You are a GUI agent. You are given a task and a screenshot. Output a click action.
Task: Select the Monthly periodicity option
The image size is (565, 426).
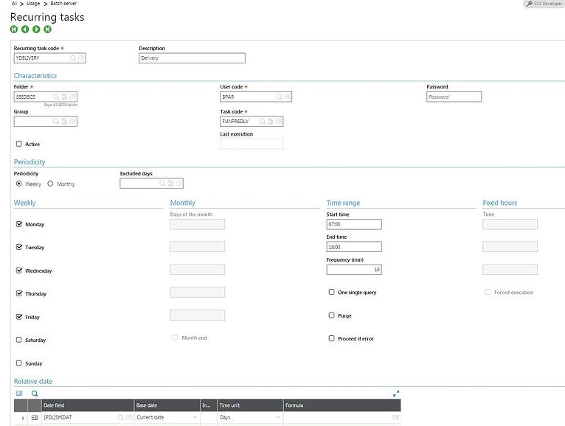click(50, 184)
